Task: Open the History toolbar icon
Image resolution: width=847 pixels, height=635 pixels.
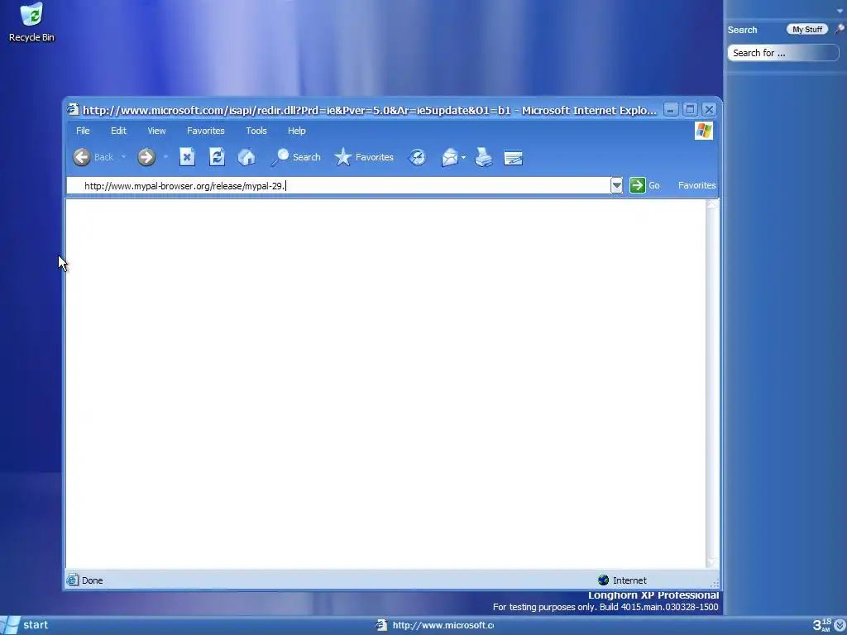Action: pyautogui.click(x=417, y=157)
